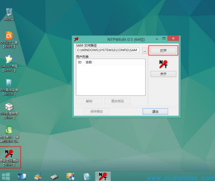Open the Recycle Bin desktop icon

point(9,14)
